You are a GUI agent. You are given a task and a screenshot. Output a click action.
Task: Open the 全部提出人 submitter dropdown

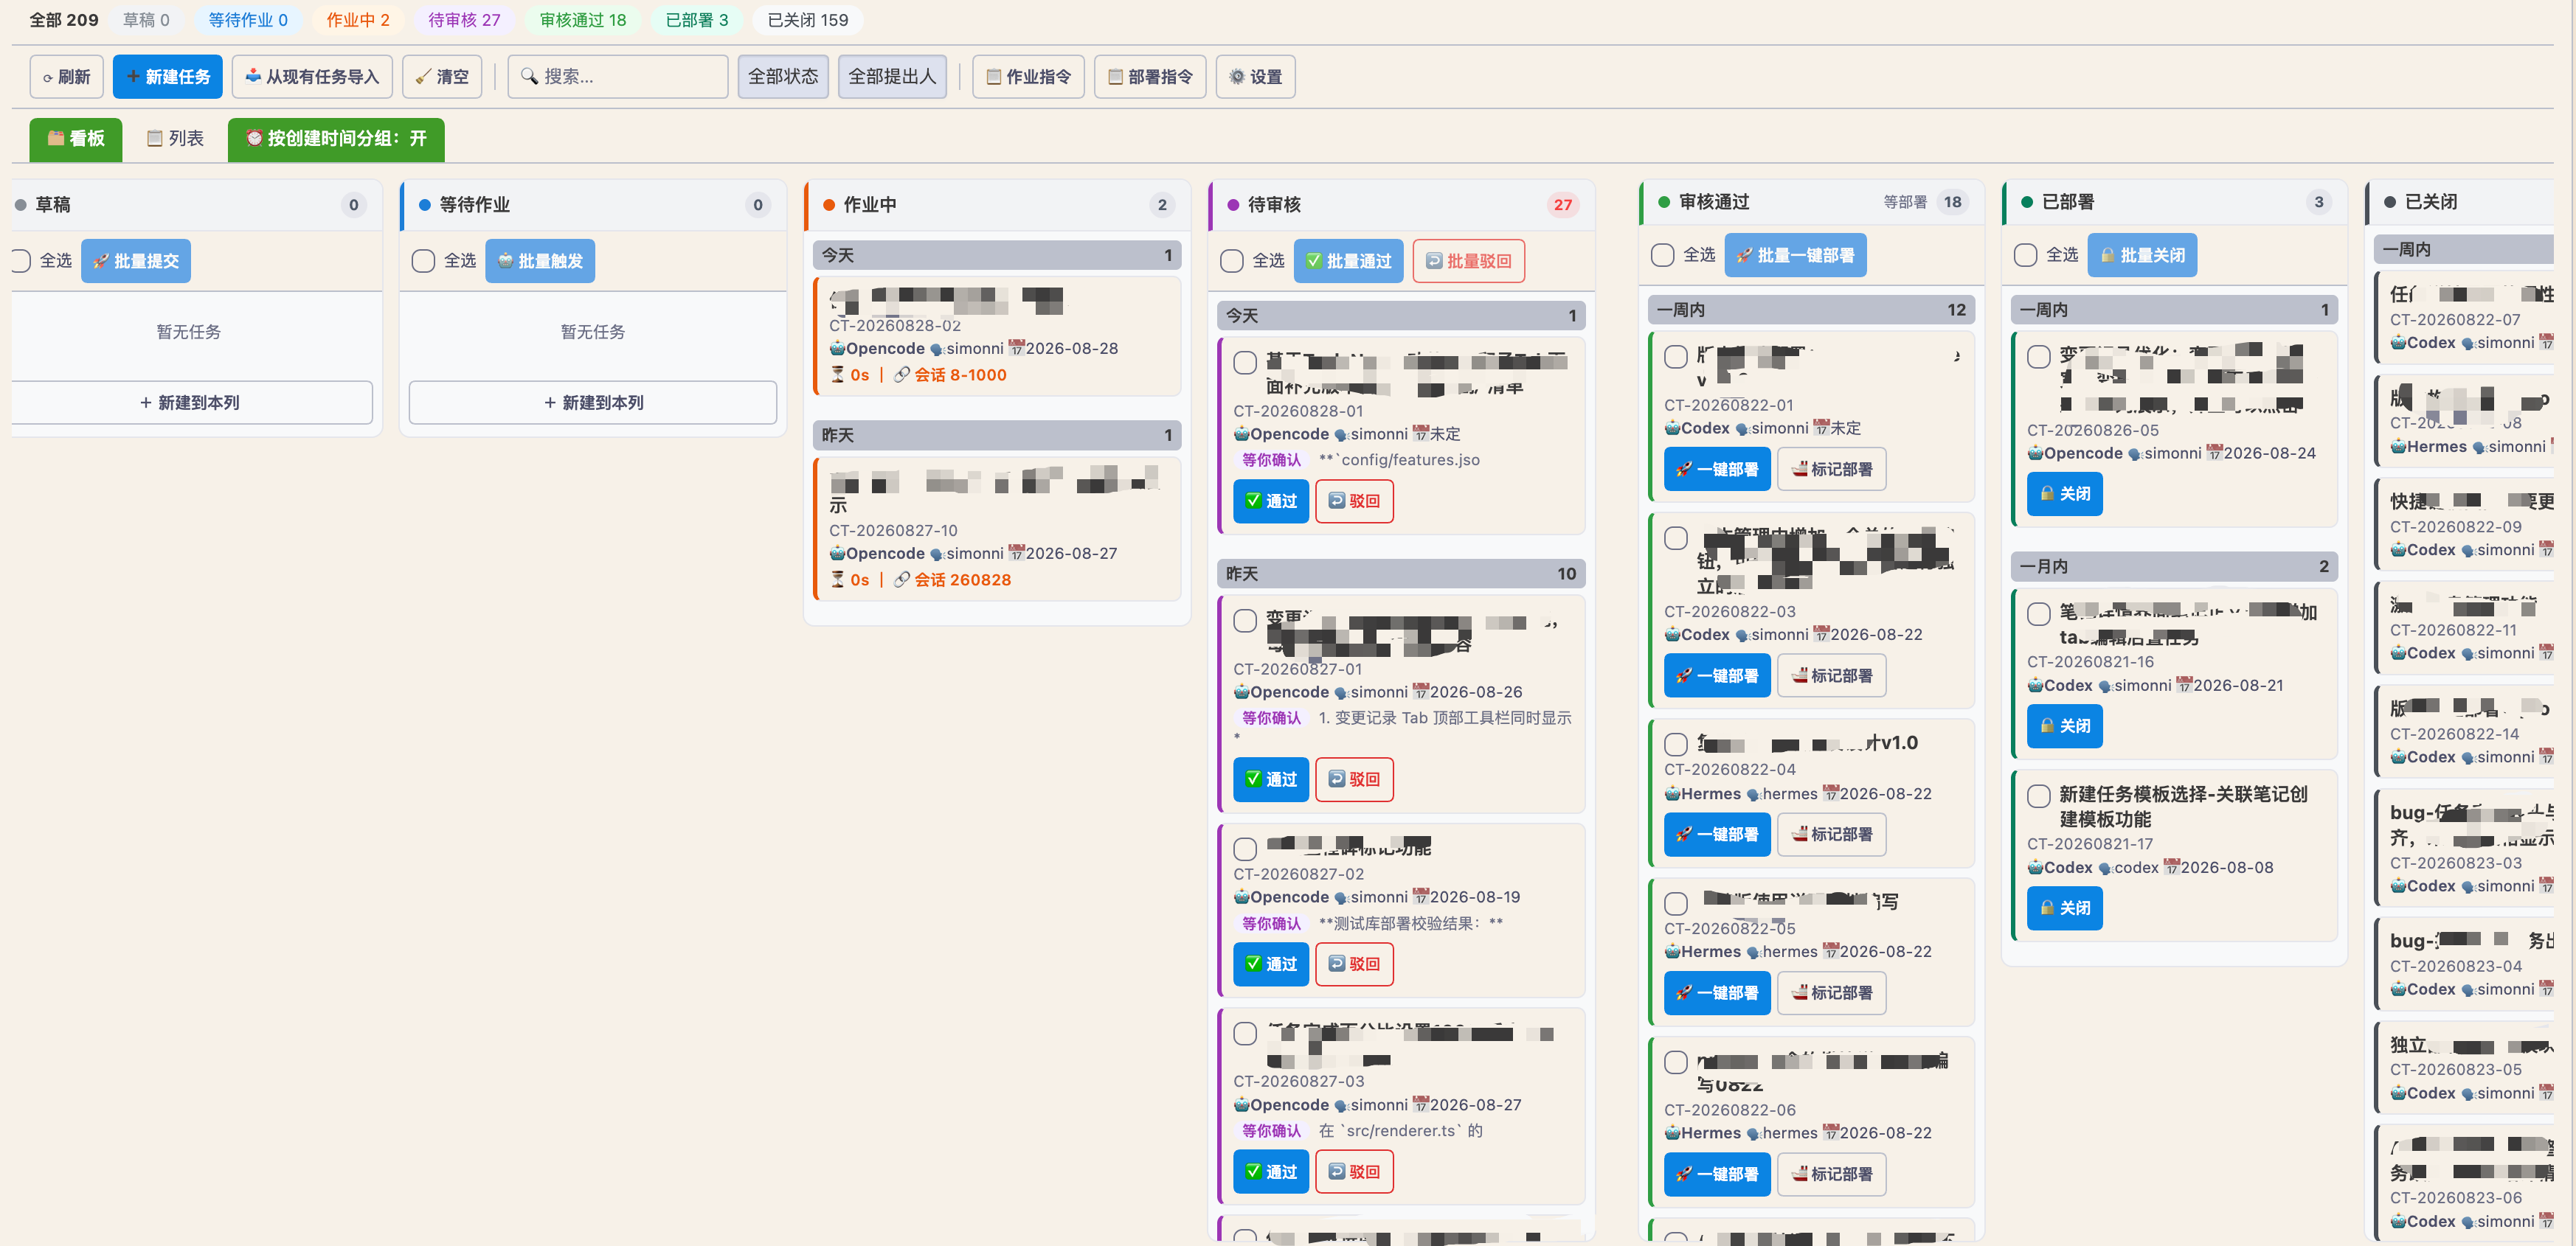[892, 77]
